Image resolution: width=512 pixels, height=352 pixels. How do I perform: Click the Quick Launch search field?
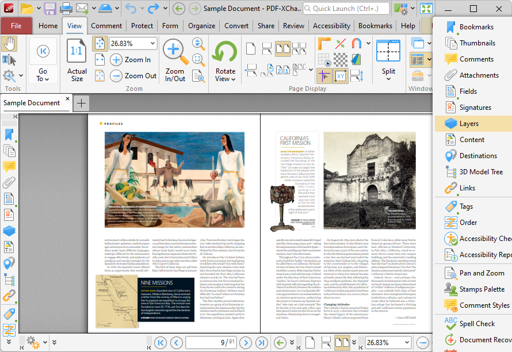click(x=346, y=9)
